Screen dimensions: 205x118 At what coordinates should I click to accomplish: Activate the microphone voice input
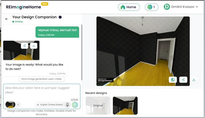(67, 105)
